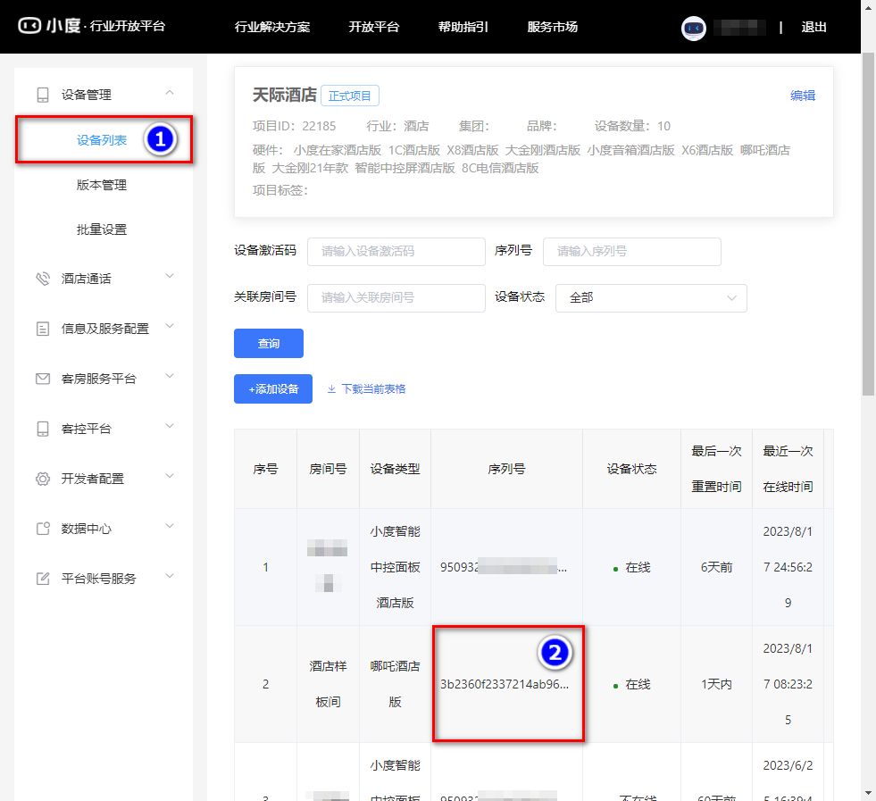
Task: Select 设备列表 in the sidebar
Action: pos(102,140)
